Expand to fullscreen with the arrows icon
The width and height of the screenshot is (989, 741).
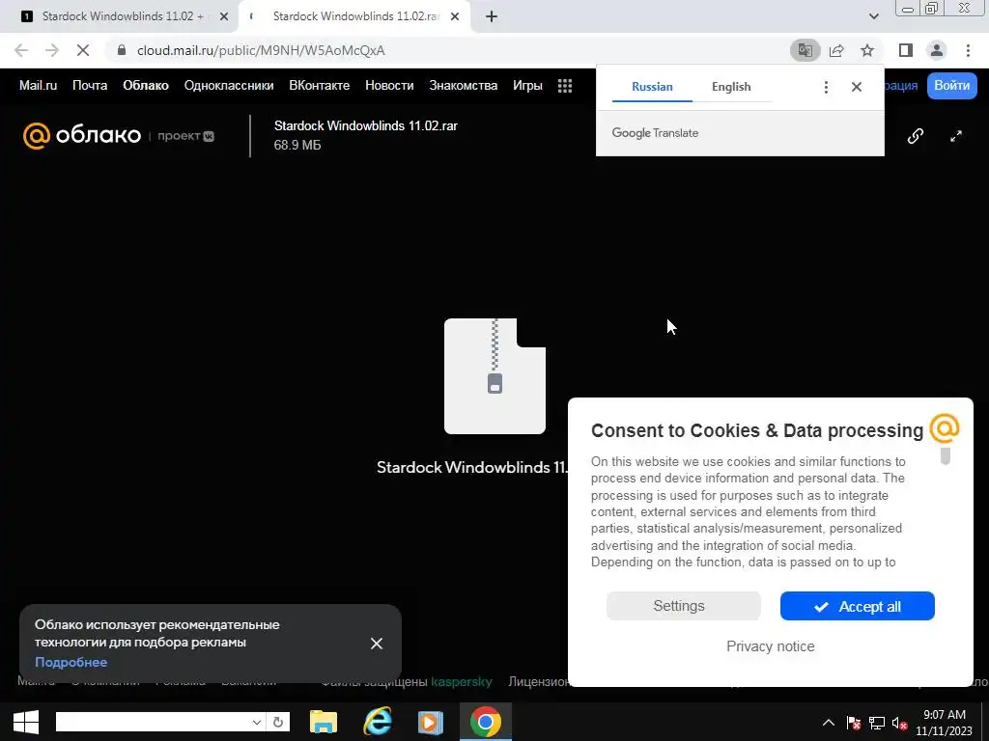pos(955,136)
